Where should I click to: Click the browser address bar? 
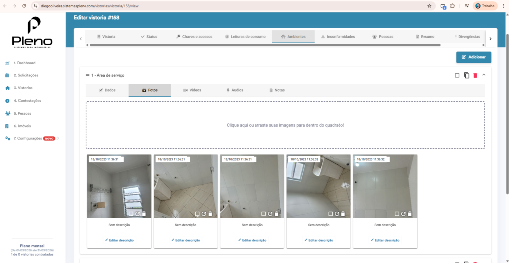point(234,6)
